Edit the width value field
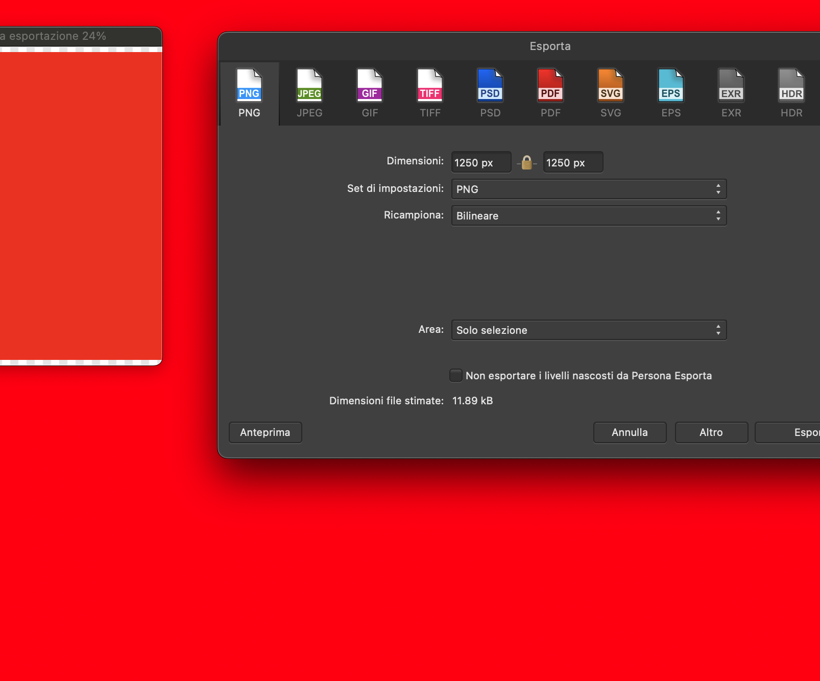Image resolution: width=820 pixels, height=681 pixels. tap(480, 162)
